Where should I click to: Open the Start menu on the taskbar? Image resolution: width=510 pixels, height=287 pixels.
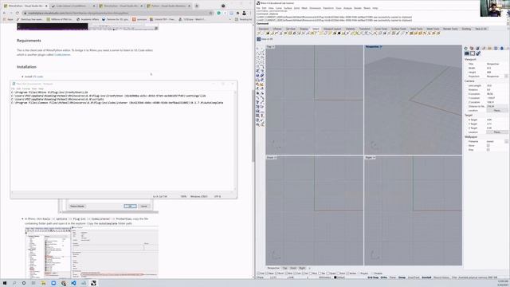[x=5, y=283]
